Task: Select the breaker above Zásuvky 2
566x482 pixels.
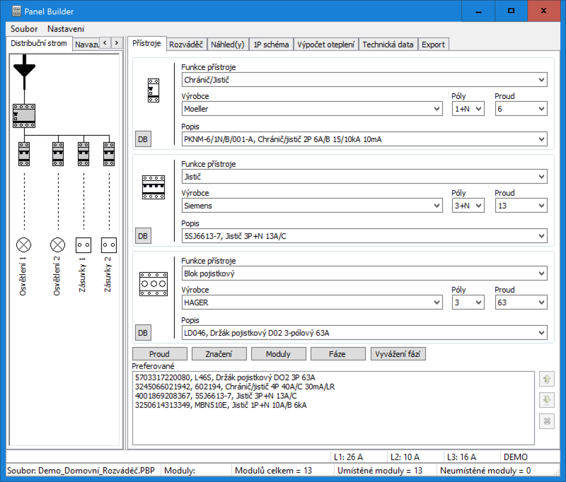Action: pos(109,153)
